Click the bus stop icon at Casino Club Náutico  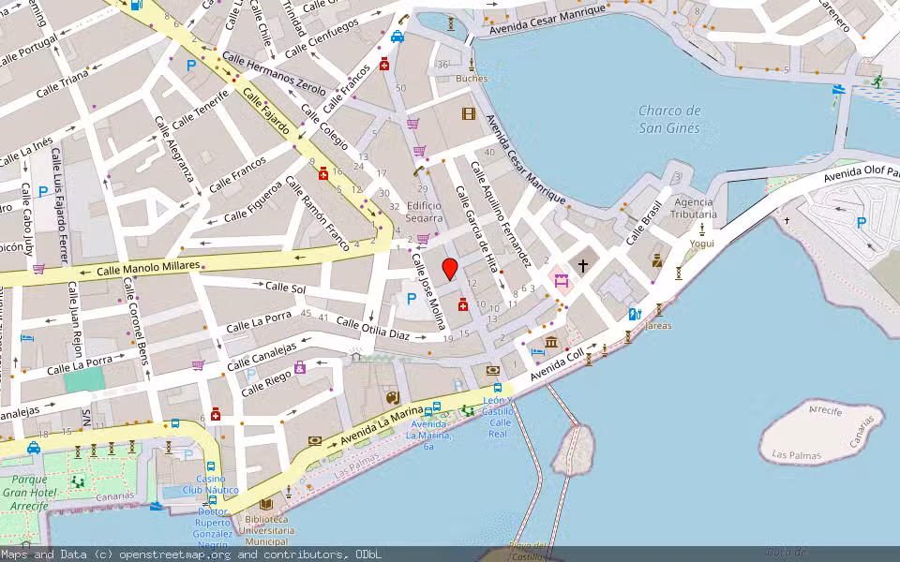tap(211, 466)
